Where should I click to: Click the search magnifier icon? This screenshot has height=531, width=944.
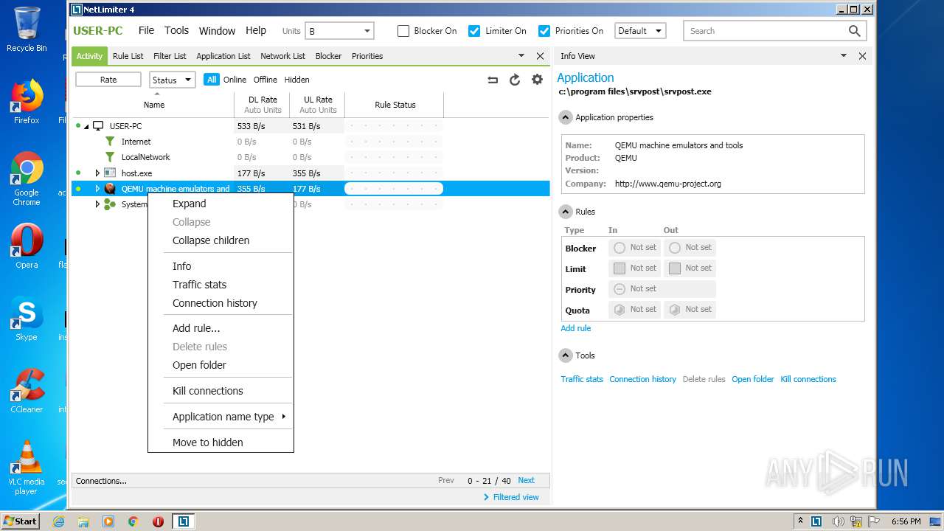point(854,31)
